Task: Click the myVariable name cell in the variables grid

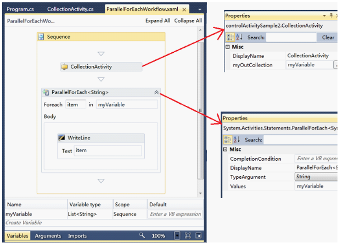Action: click(36, 214)
